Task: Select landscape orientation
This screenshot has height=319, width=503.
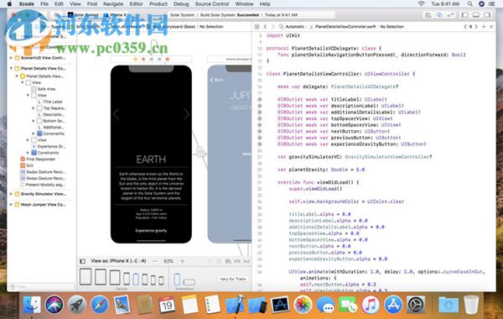Action: coord(189,282)
